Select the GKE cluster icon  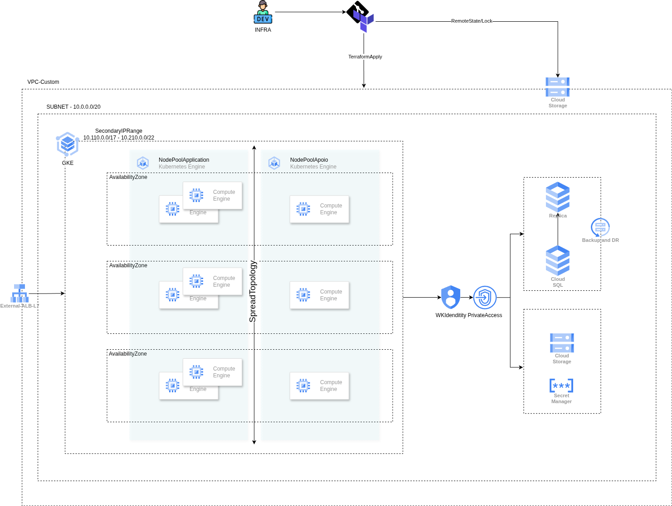coord(68,144)
